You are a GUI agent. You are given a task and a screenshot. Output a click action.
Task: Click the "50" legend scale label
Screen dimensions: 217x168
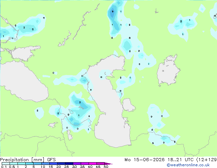coord(106,167)
